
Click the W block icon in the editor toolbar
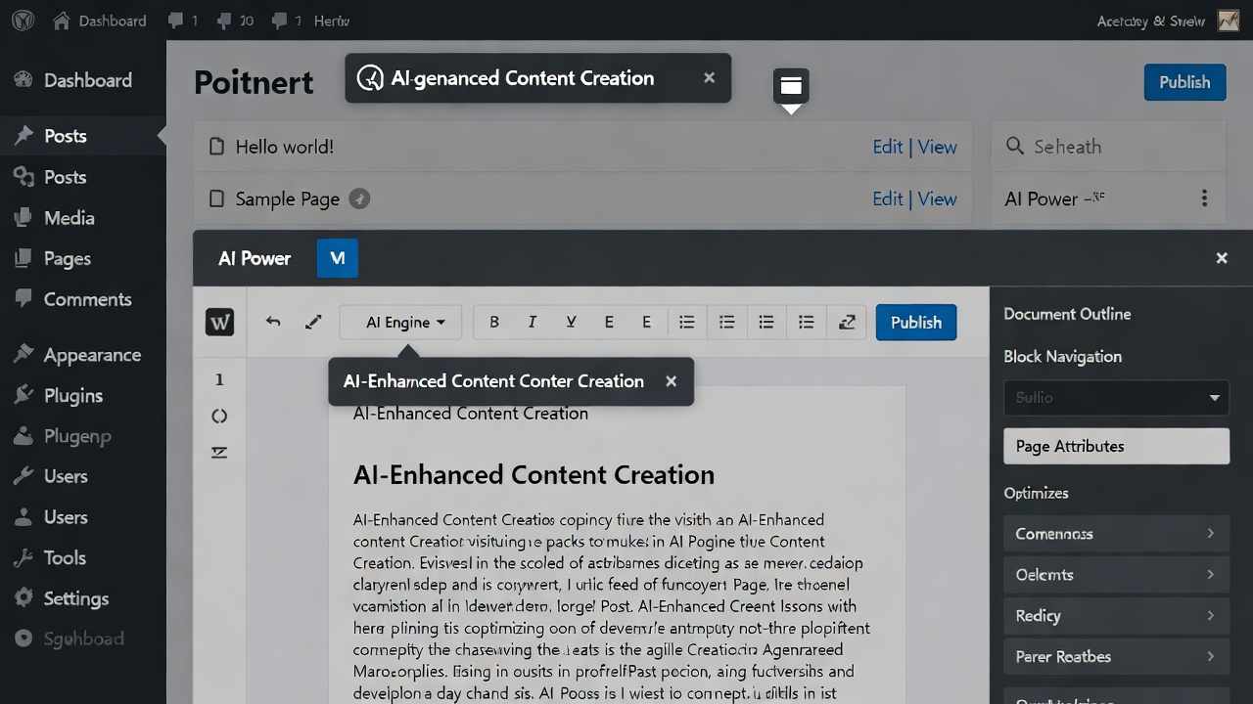point(219,322)
